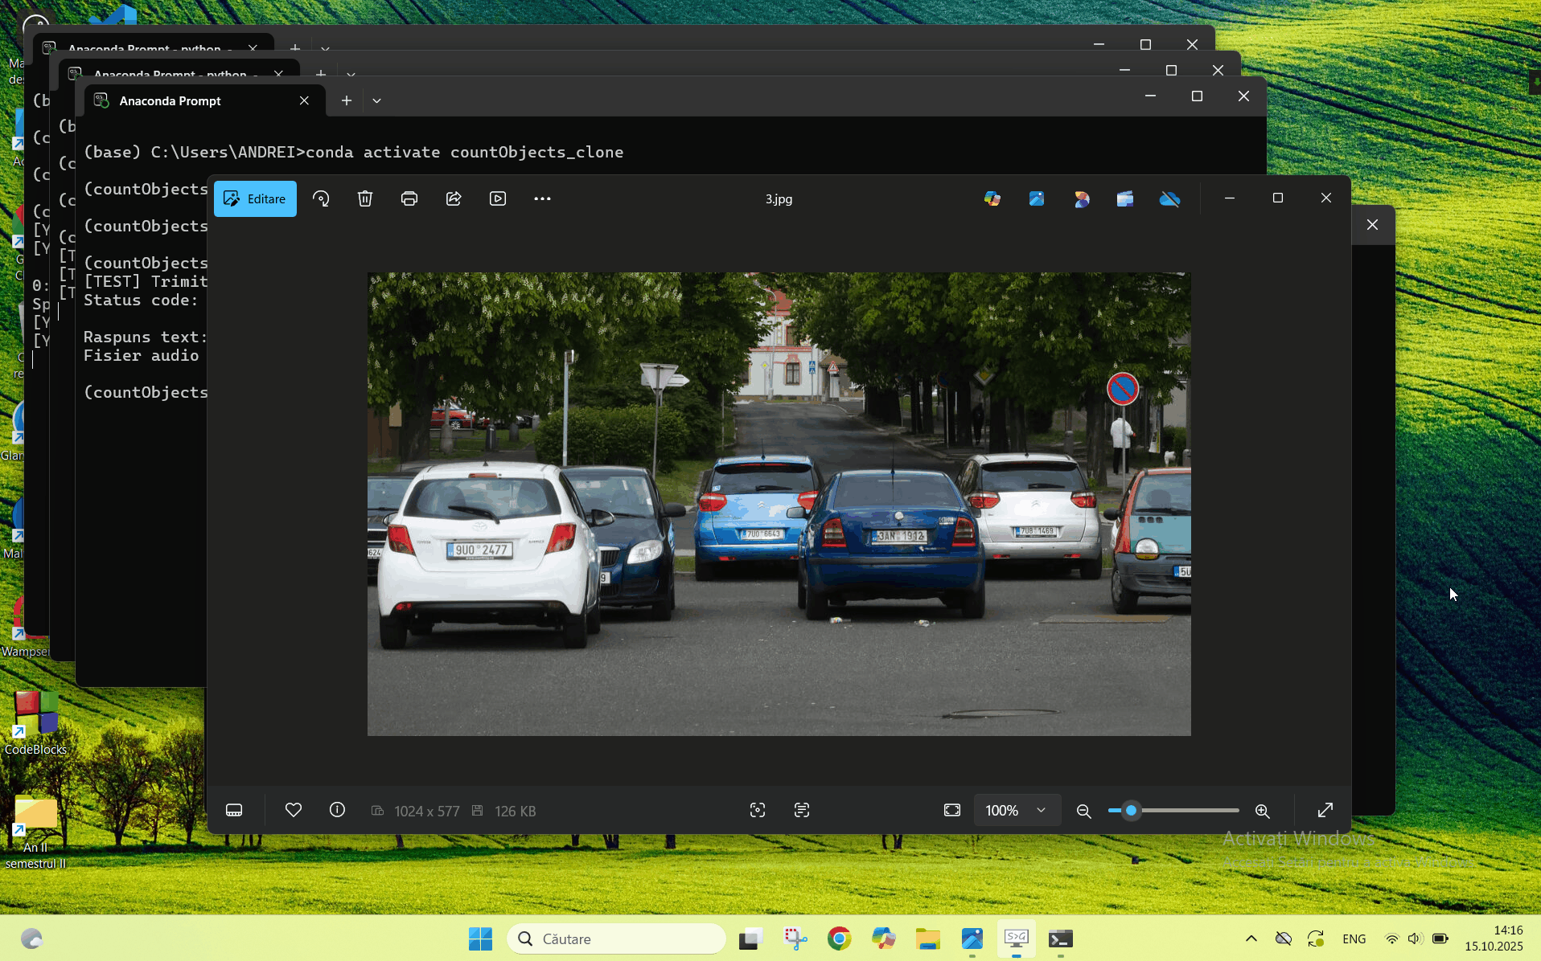
Task: Add new tab in rear Anaconda Prompt window
Action: (295, 47)
